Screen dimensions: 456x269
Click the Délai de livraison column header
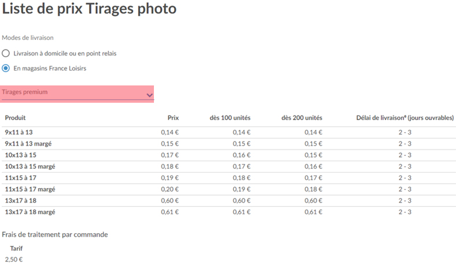tap(405, 118)
